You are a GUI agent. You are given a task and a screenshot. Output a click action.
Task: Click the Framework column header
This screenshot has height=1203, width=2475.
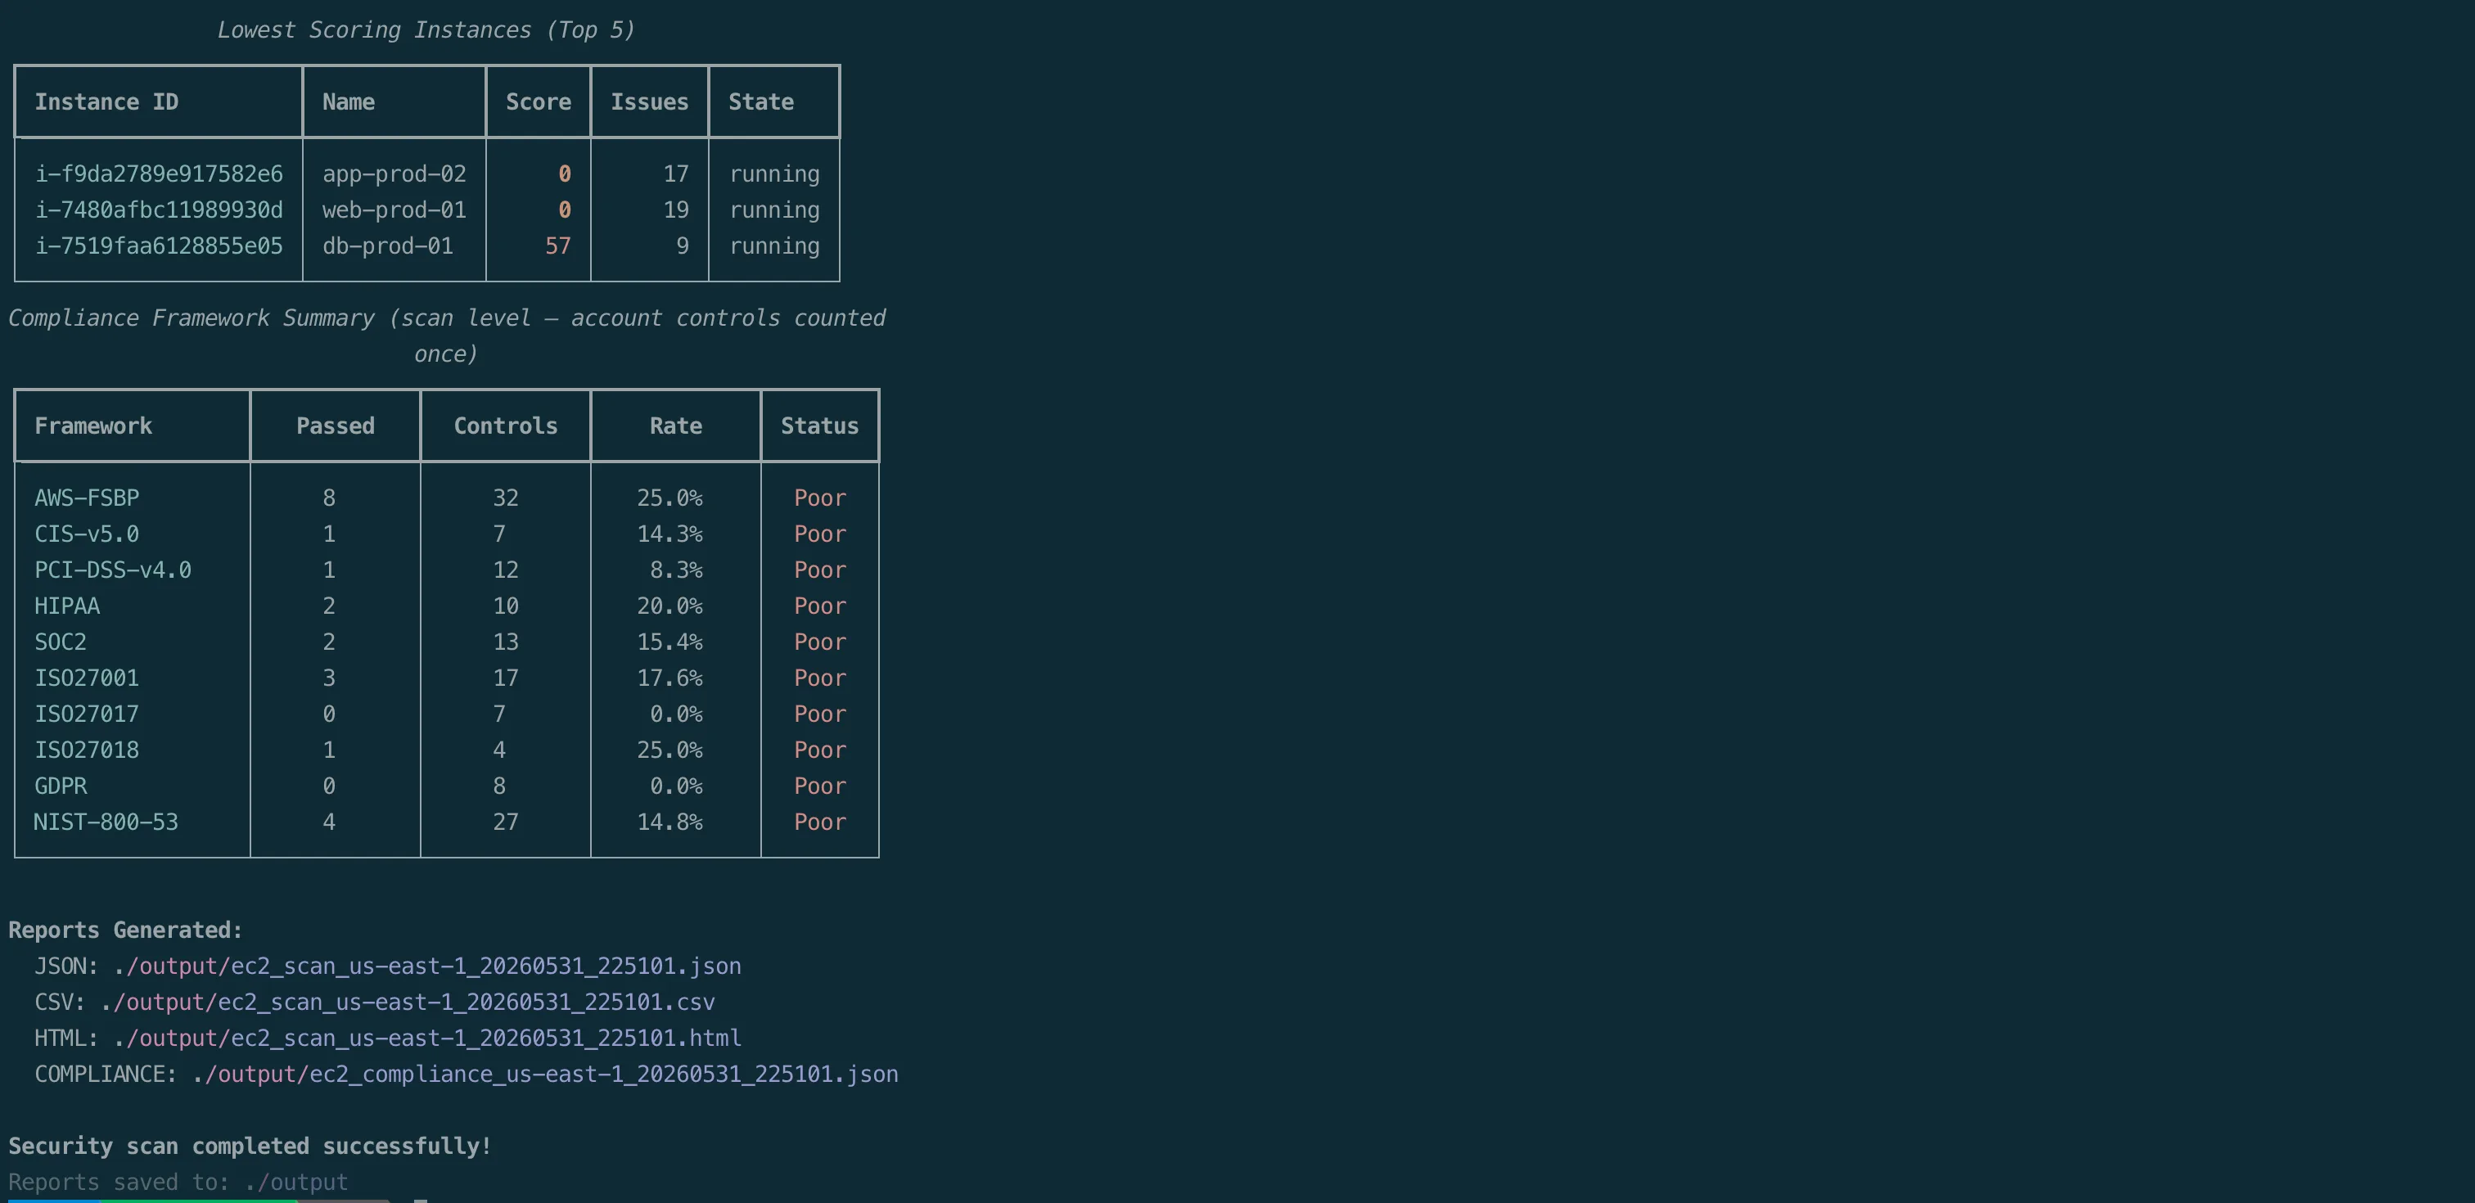point(93,426)
